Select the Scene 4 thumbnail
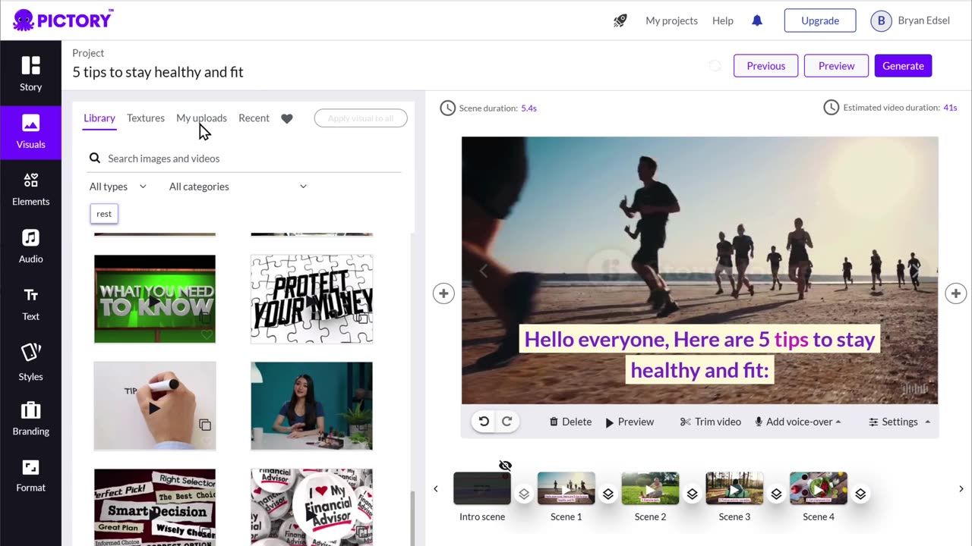The image size is (972, 546). [x=819, y=488]
